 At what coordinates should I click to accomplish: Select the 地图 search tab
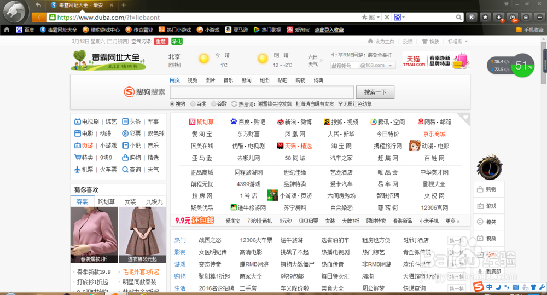(264, 80)
